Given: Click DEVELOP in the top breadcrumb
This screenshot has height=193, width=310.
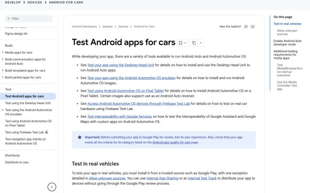Looking at the screenshot, I should pyautogui.click(x=13, y=2).
